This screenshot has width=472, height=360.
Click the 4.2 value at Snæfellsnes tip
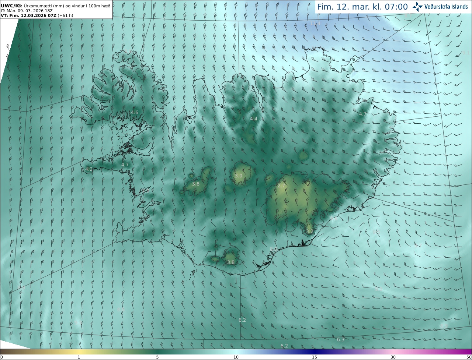tap(89, 169)
